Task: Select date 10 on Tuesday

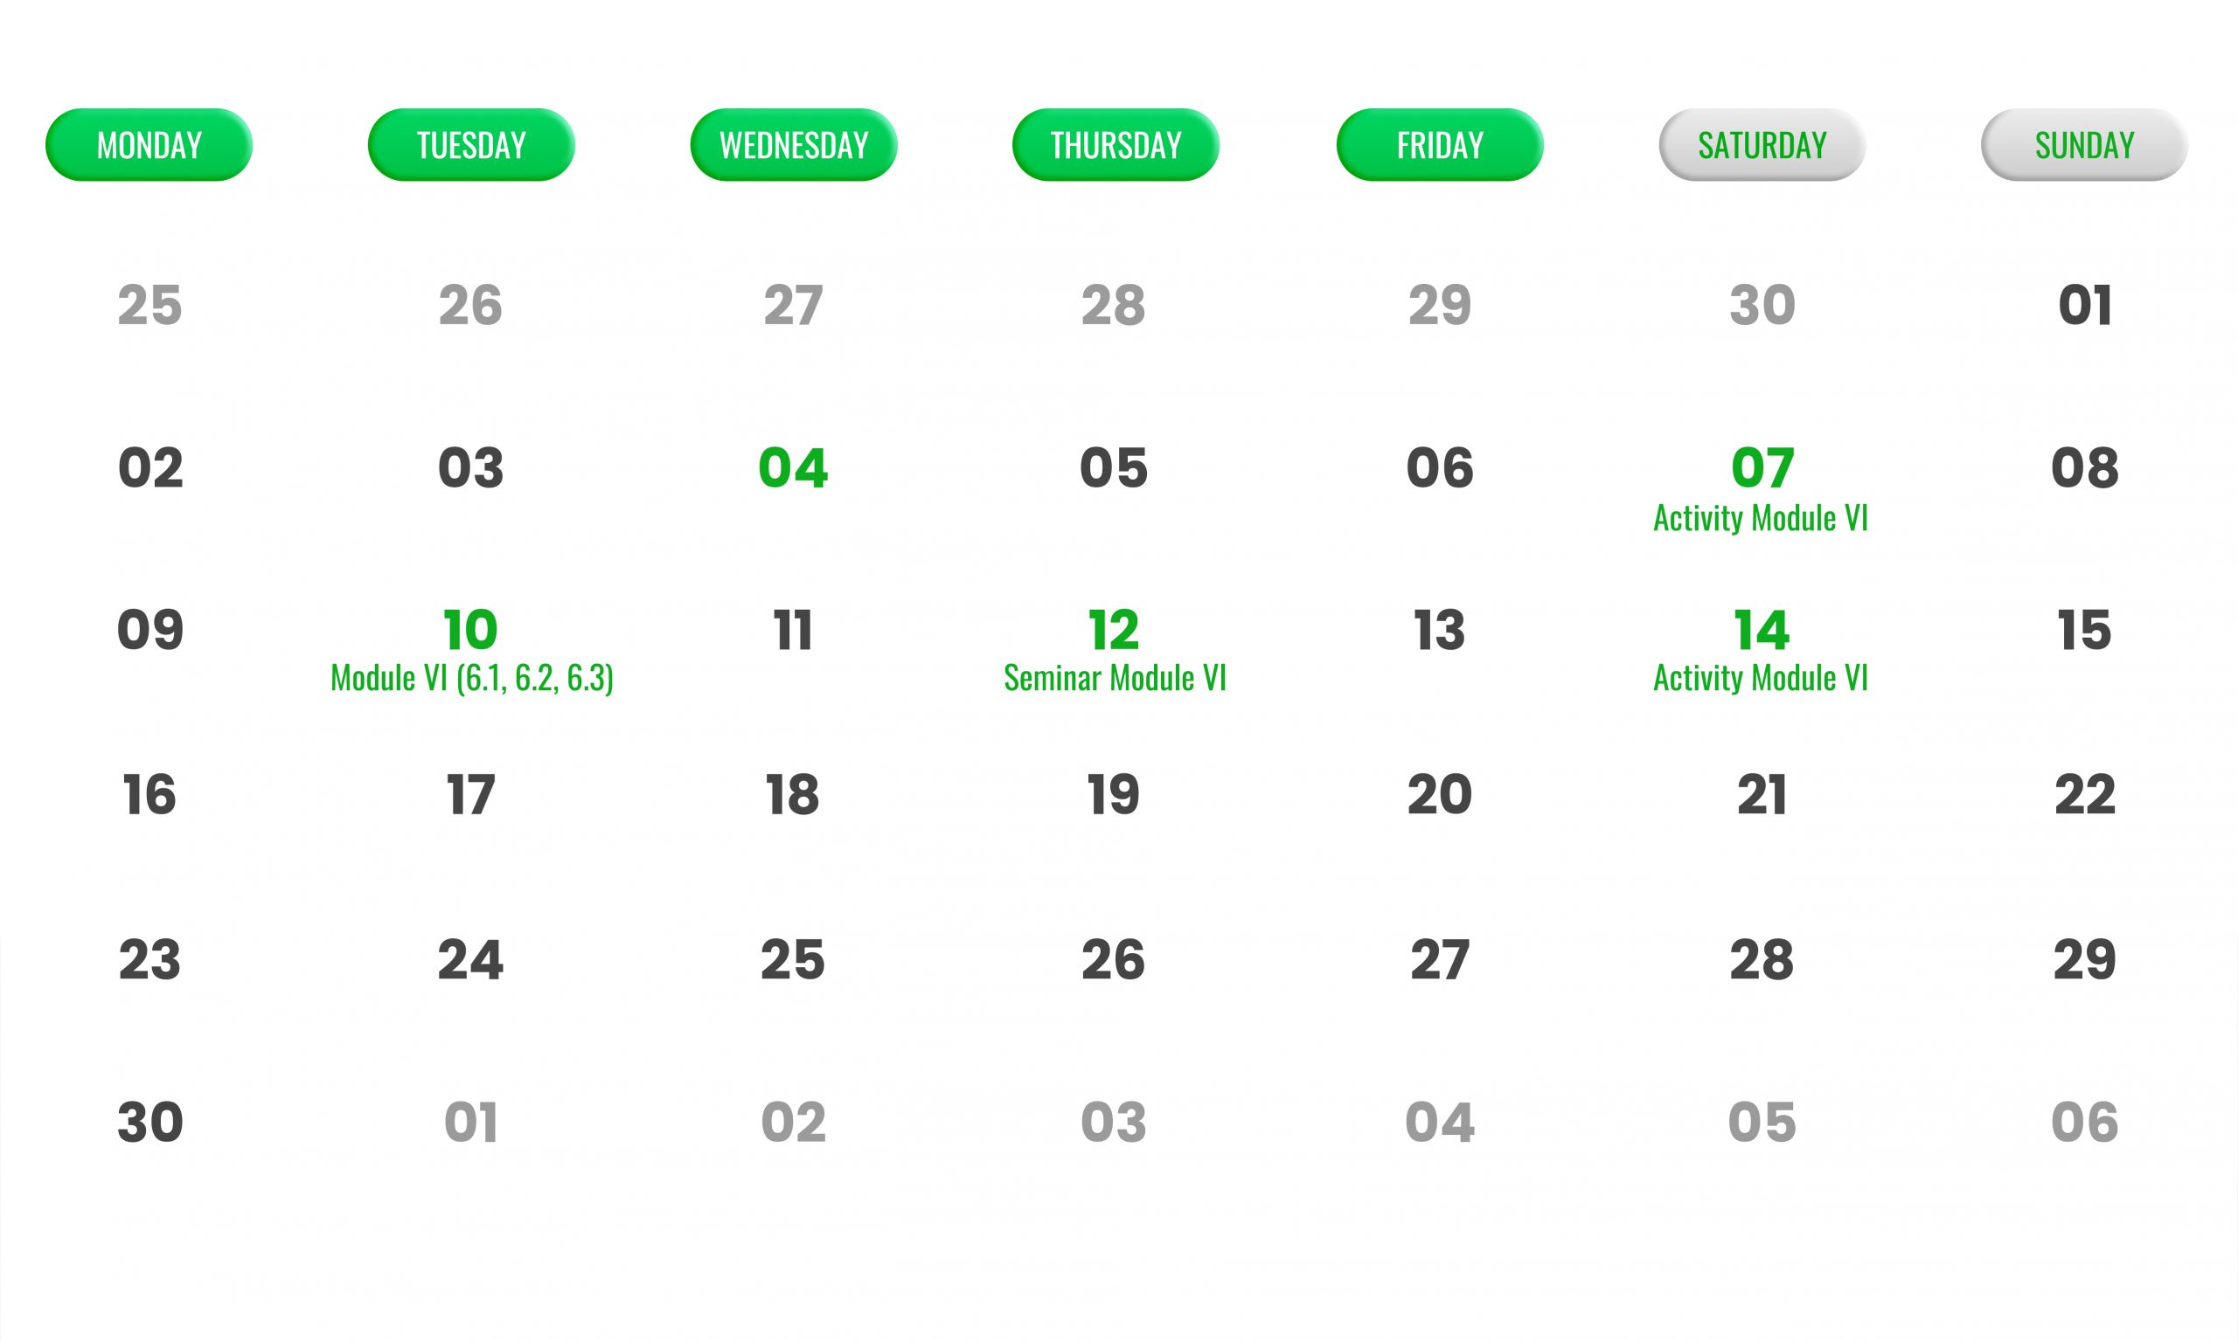Action: tap(470, 630)
